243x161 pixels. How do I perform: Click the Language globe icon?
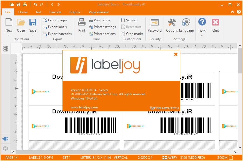186,22
